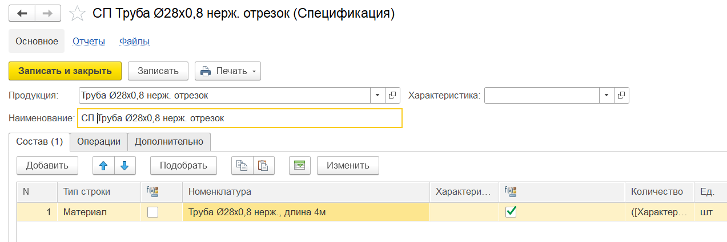The height and width of the screenshot is (242, 727).
Task: Click the green table fill icon
Action: pyautogui.click(x=300, y=166)
